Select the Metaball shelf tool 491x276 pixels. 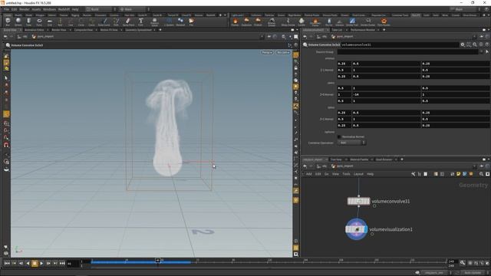pos(180,22)
